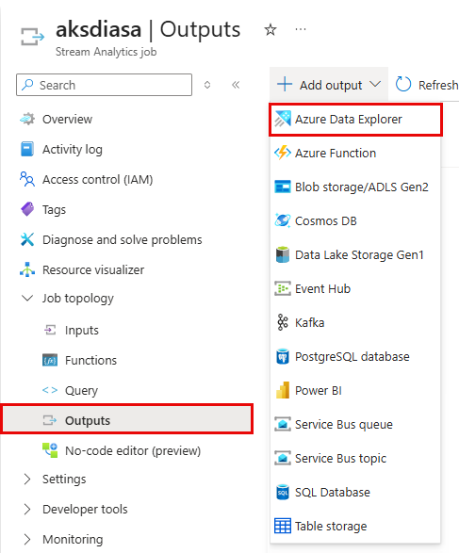Image resolution: width=459 pixels, height=553 pixels.
Task: Choose the Azure Function lightning icon
Action: coord(283,153)
